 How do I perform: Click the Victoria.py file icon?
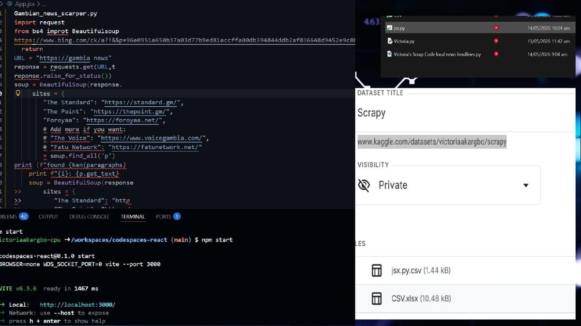(390, 42)
